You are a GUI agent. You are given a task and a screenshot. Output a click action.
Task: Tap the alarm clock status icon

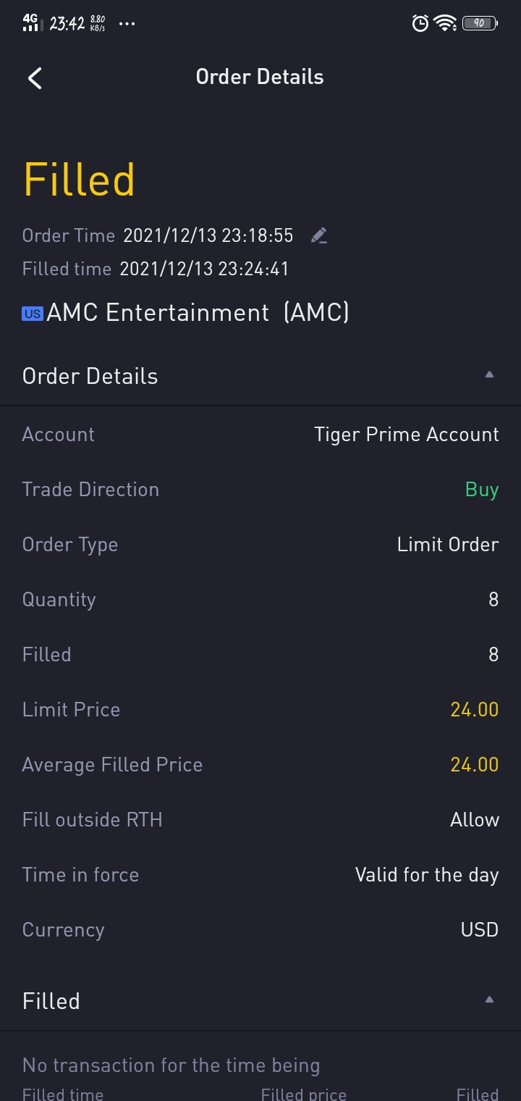click(420, 23)
